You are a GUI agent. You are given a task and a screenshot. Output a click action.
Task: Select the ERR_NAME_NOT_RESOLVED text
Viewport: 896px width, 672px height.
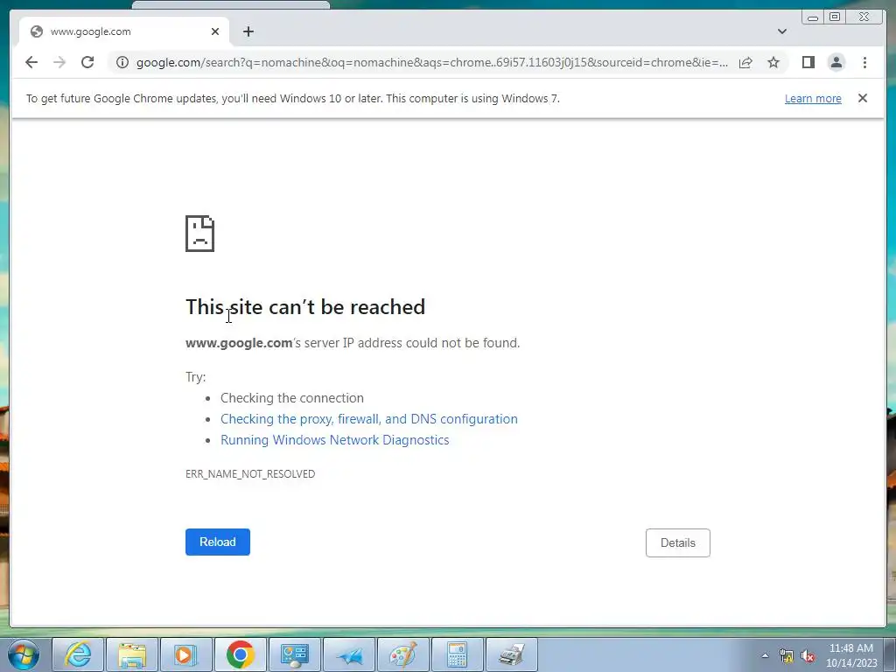[x=250, y=473]
